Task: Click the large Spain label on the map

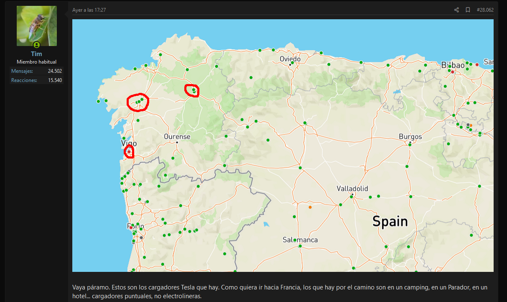Action: pos(390,221)
